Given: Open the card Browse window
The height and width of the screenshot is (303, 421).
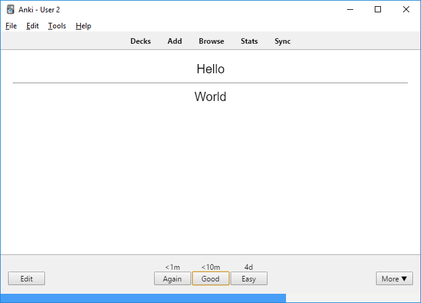Looking at the screenshot, I should [211, 41].
